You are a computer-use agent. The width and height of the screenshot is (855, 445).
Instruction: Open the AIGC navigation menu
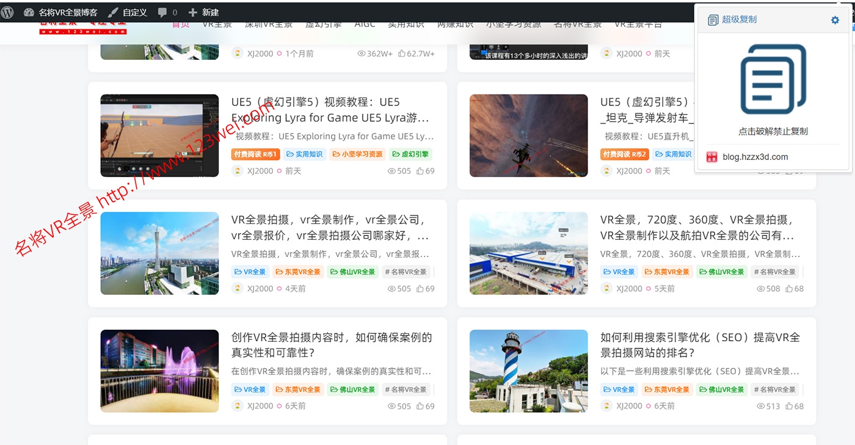(363, 23)
